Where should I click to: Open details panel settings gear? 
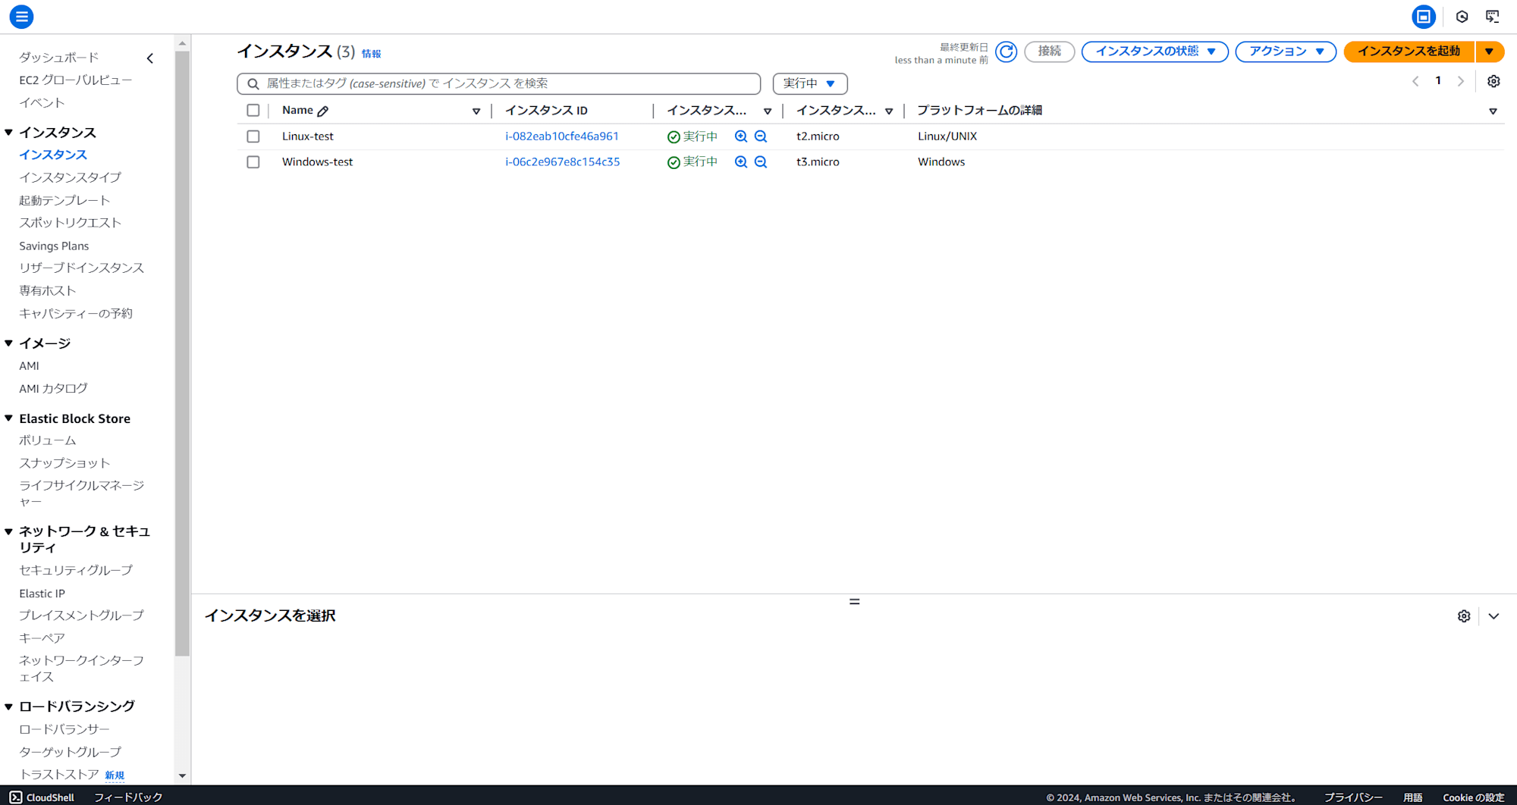[x=1464, y=616]
